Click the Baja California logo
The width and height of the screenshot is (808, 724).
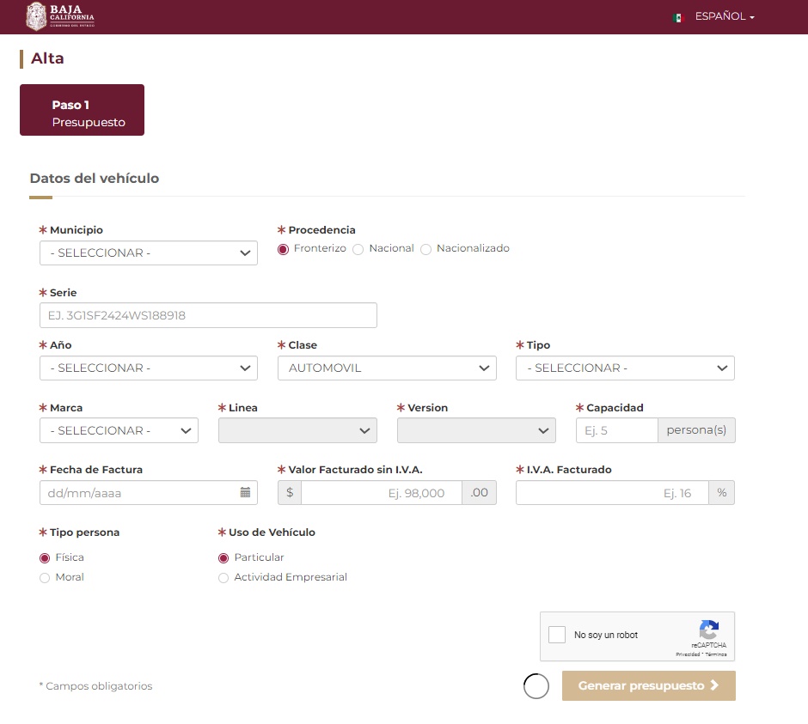click(60, 16)
